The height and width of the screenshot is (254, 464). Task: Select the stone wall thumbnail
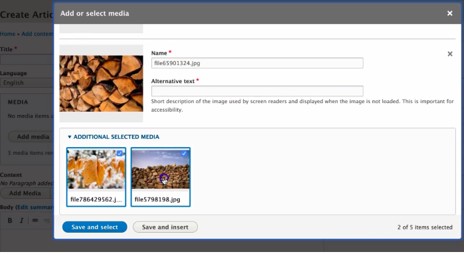[161, 170]
